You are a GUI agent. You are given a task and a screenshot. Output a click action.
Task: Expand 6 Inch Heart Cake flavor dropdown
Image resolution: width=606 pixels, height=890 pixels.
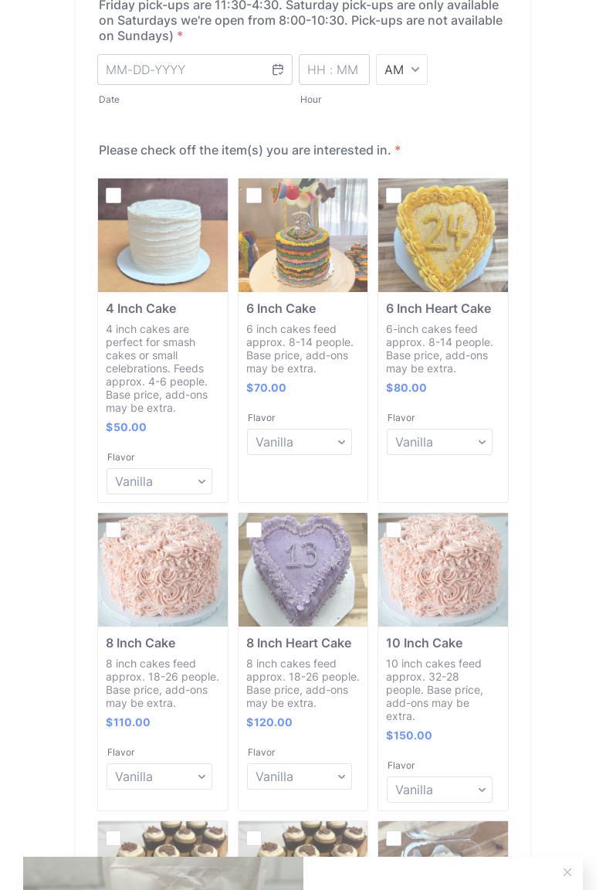coord(439,442)
